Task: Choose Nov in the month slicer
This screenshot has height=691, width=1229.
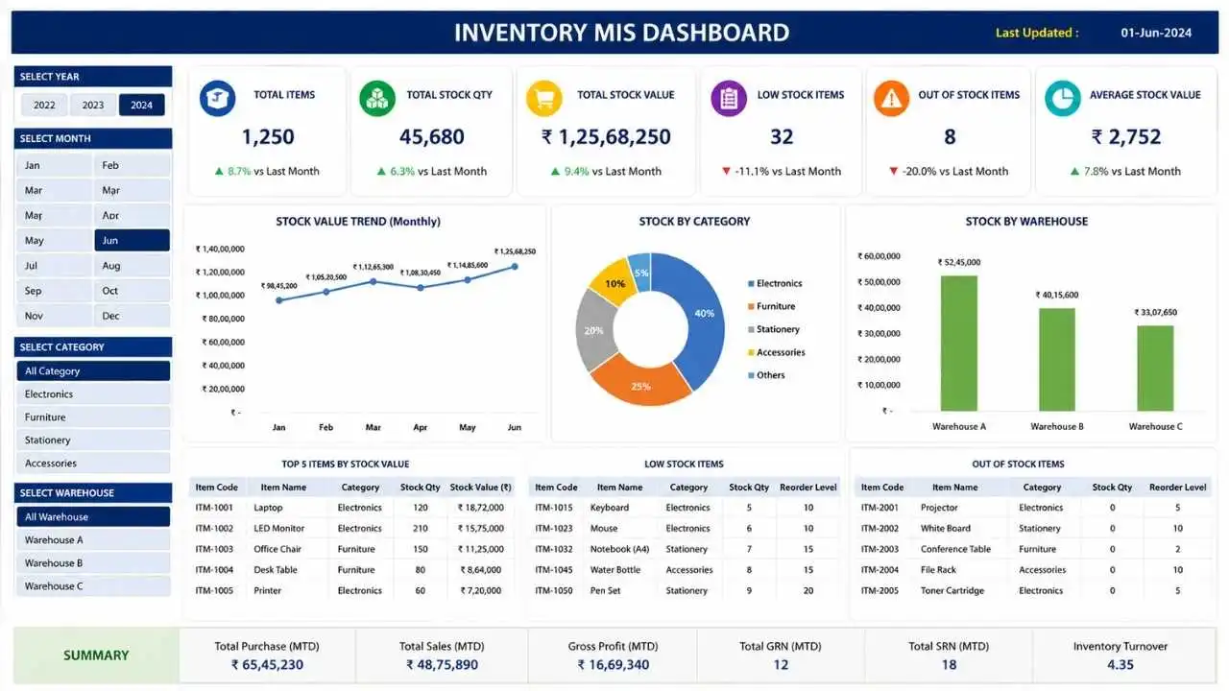Action: (x=55, y=316)
